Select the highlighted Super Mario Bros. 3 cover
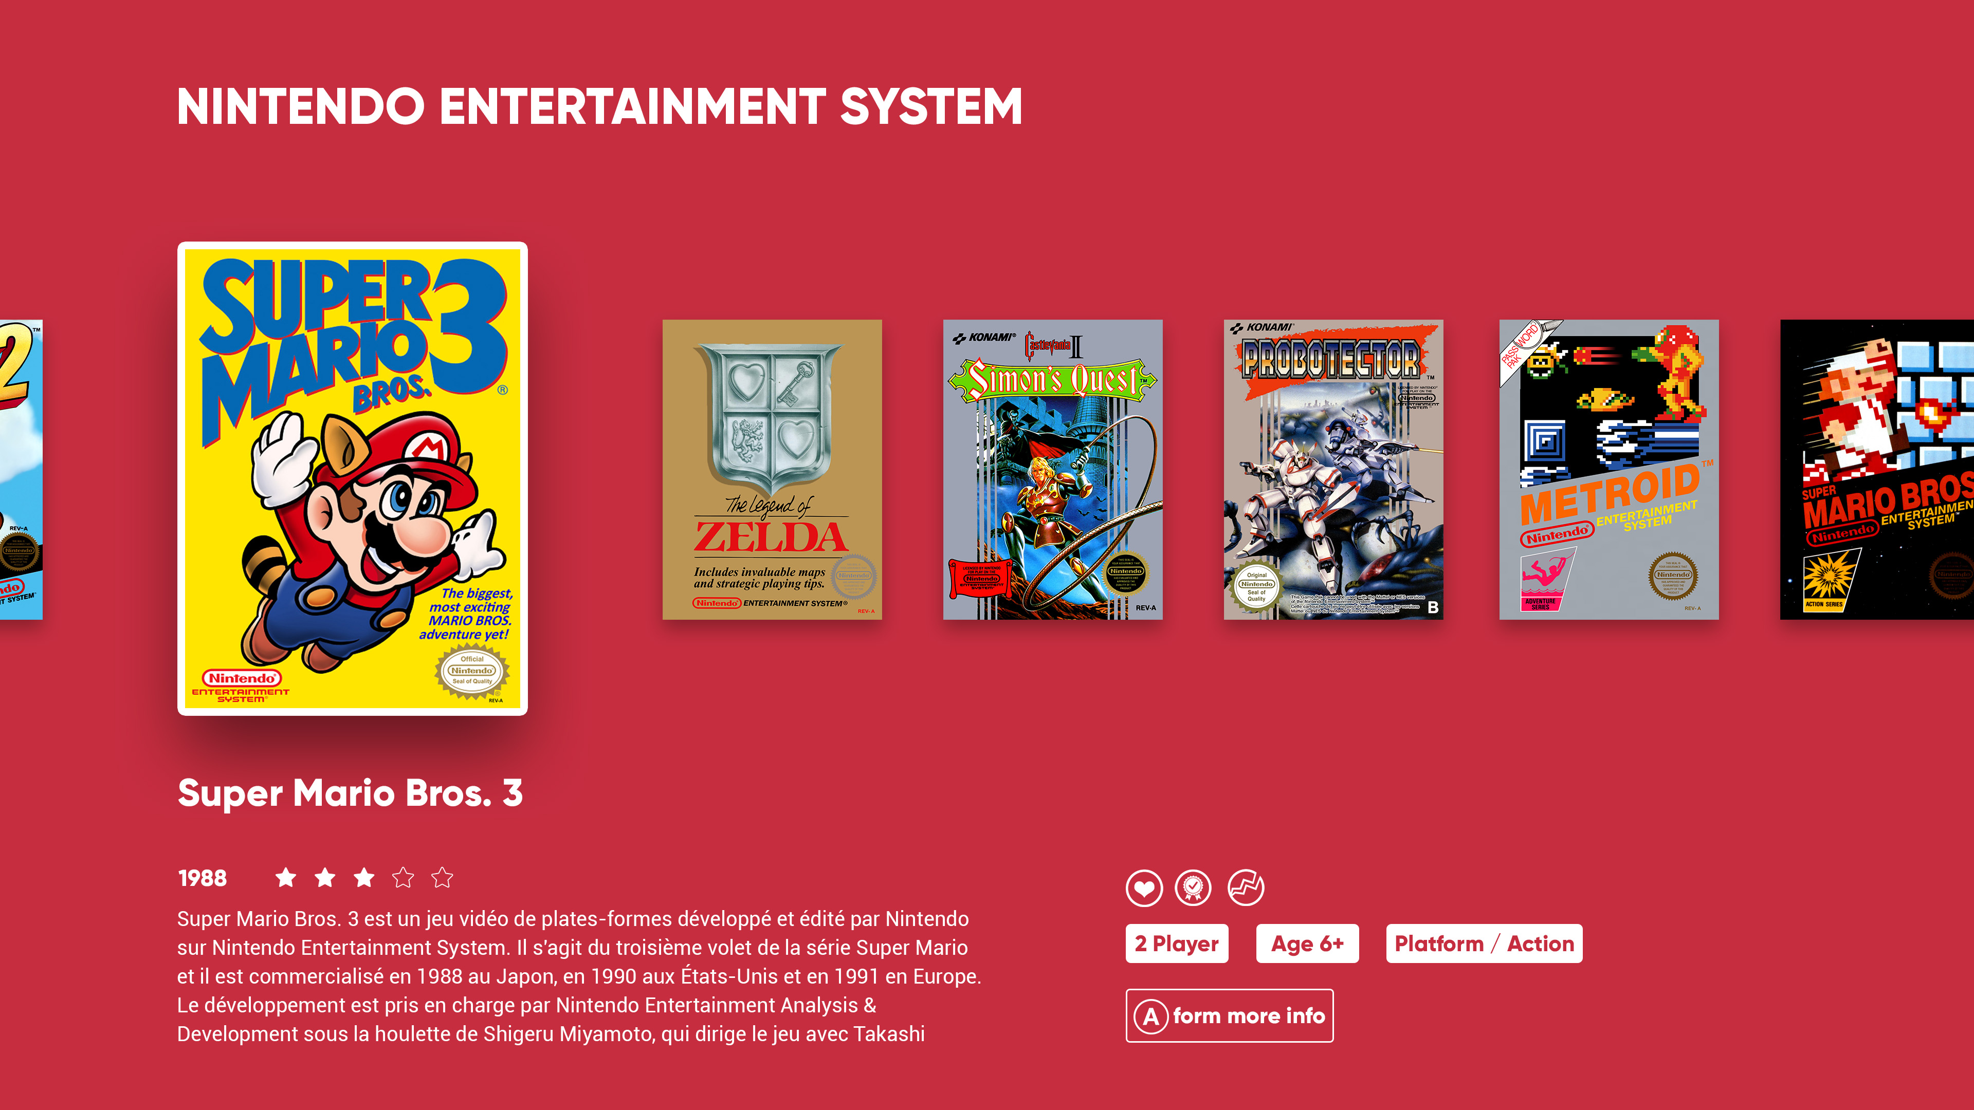Viewport: 1974px width, 1110px height. [353, 479]
